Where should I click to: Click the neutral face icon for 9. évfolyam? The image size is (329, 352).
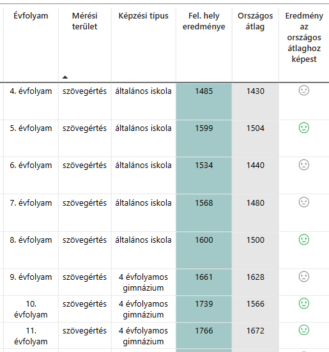(304, 277)
